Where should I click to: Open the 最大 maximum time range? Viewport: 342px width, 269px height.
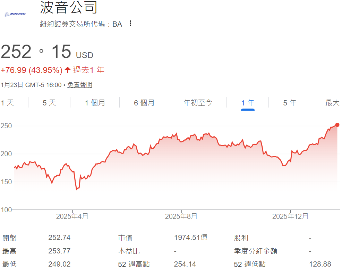332,103
